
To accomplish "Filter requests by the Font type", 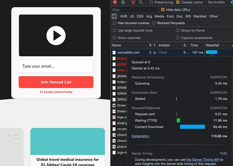I will point(170,16).
